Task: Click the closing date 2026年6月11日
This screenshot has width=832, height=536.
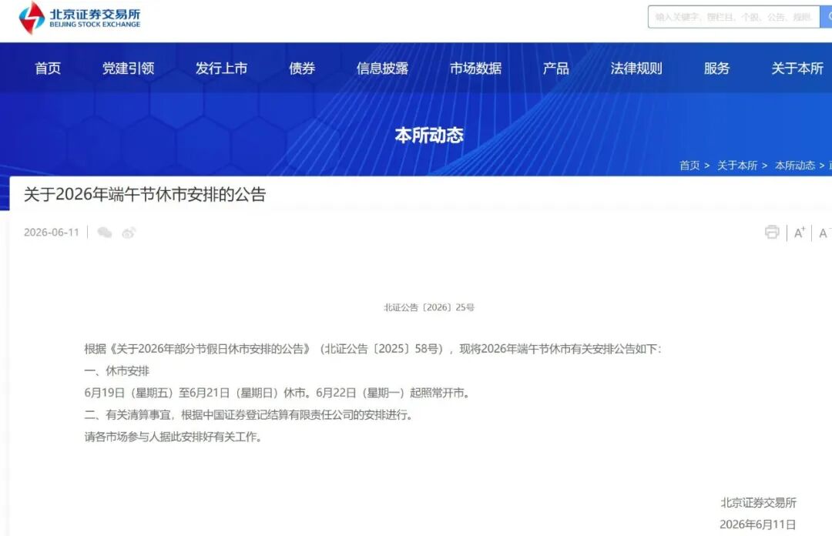Action: 758,524
